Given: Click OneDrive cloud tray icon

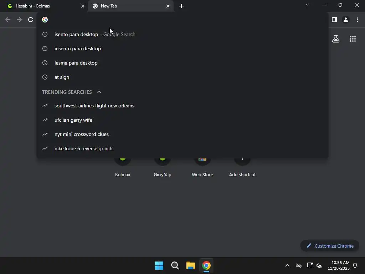Looking at the screenshot, I should [x=299, y=265].
